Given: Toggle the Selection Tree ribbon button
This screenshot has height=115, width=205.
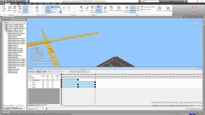Looking at the screenshot, I should (48, 9).
